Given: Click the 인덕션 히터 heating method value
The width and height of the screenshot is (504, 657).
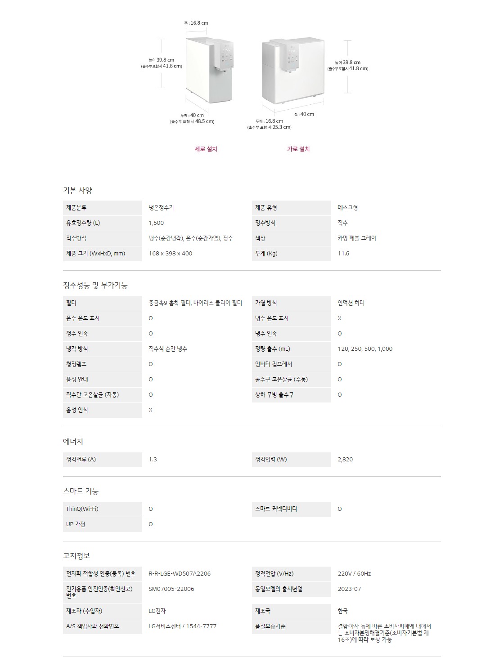Looking at the screenshot, I should (351, 303).
